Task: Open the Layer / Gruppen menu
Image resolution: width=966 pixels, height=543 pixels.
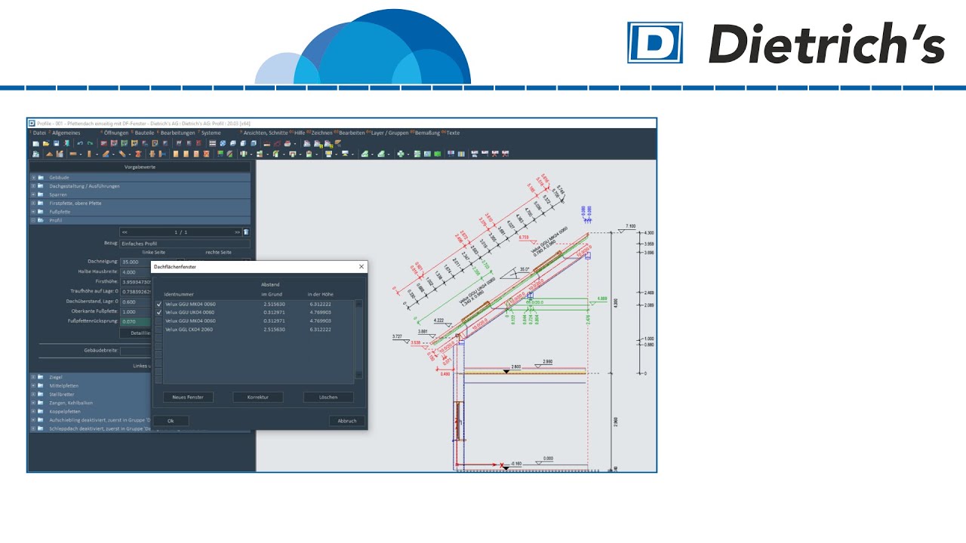Action: point(389,133)
